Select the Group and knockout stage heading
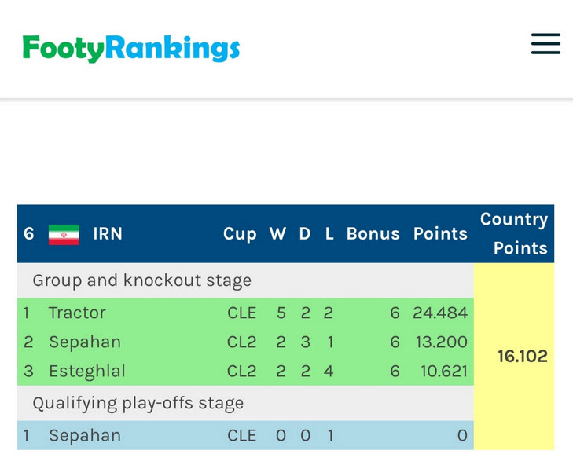This screenshot has width=573, height=465. coord(141,281)
